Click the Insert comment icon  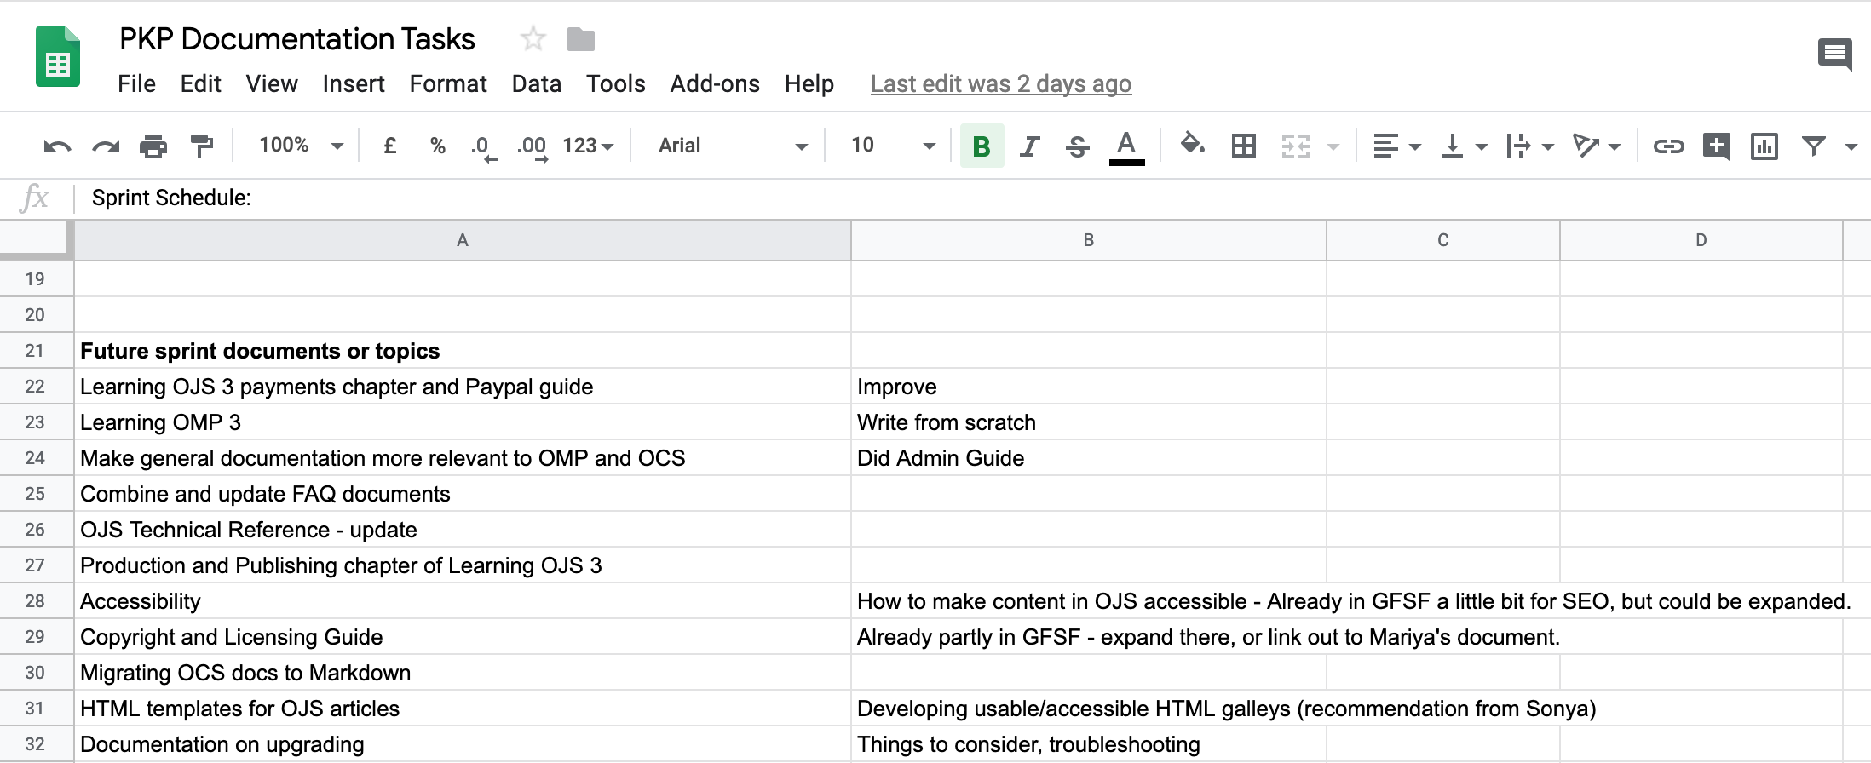[x=1716, y=146]
